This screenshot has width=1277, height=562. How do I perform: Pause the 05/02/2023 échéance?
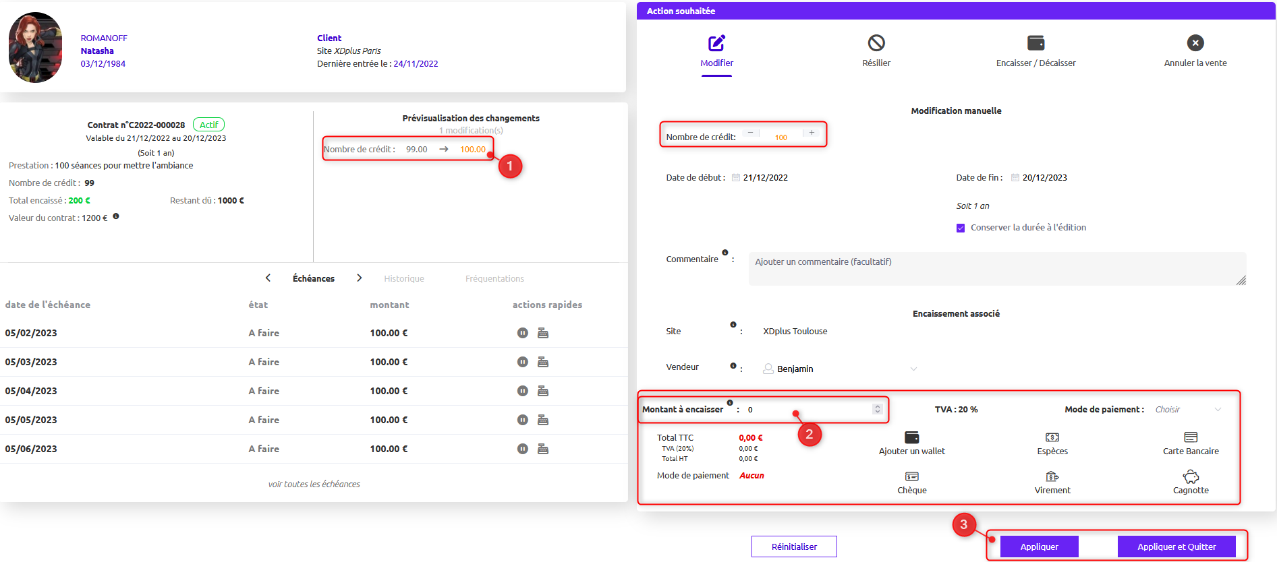tap(522, 333)
